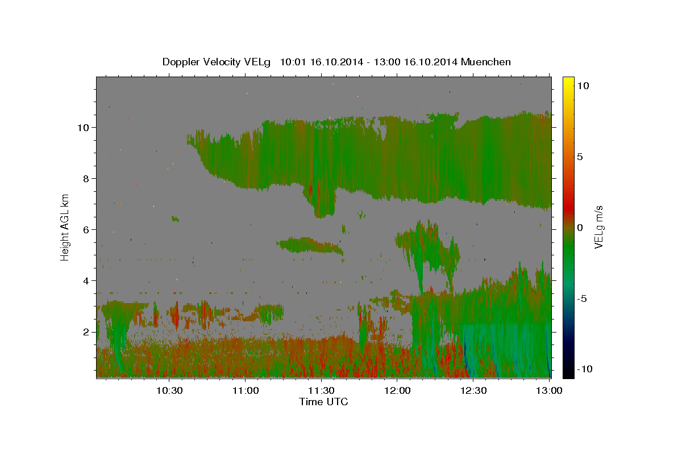Click the 10:30 time tick label
Viewport: 682px width, 454px height.
click(x=169, y=390)
